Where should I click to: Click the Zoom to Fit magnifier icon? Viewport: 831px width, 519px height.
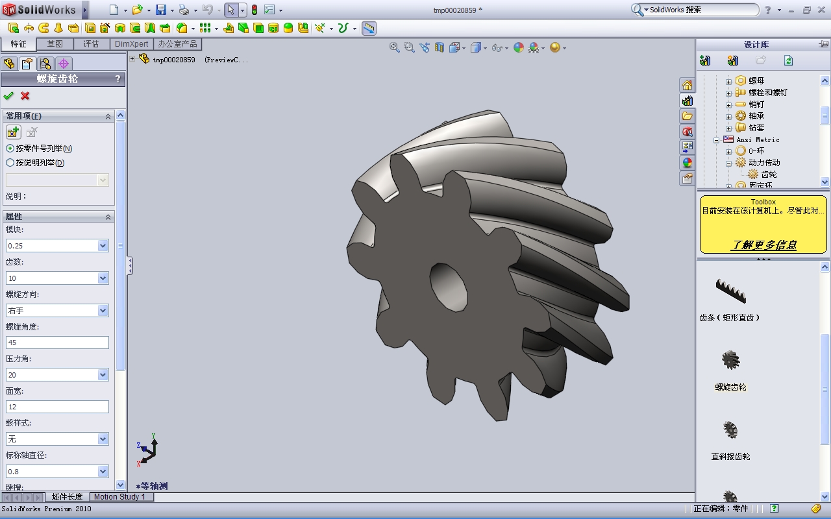point(394,47)
